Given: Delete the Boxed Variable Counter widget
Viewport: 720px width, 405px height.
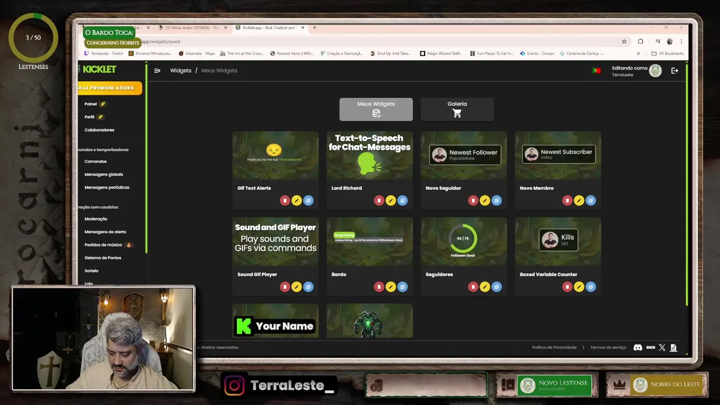Looking at the screenshot, I should [x=567, y=287].
